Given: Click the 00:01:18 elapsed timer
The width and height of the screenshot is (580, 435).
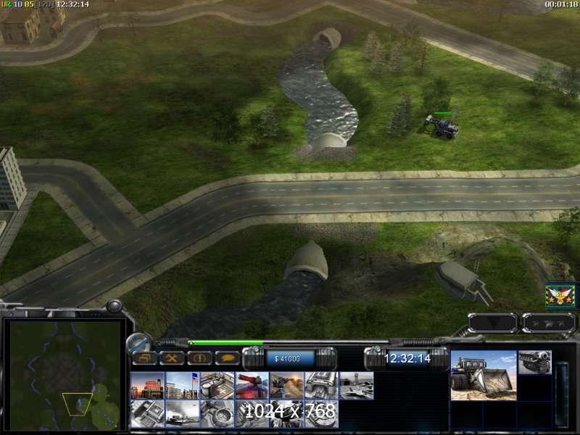Looking at the screenshot, I should tap(561, 4).
